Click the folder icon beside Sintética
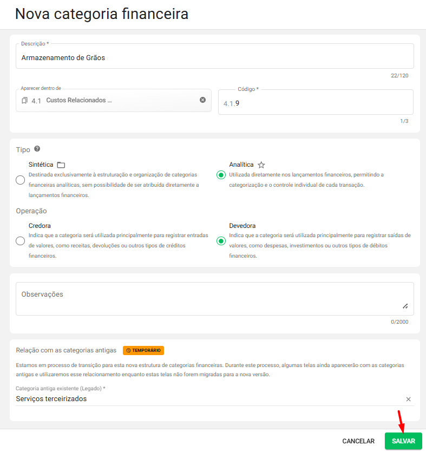 click(x=61, y=165)
